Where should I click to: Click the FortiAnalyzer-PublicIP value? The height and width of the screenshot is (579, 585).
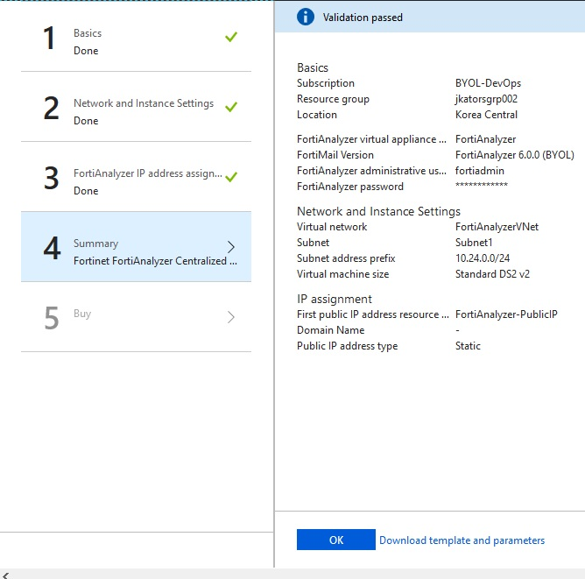tap(506, 314)
